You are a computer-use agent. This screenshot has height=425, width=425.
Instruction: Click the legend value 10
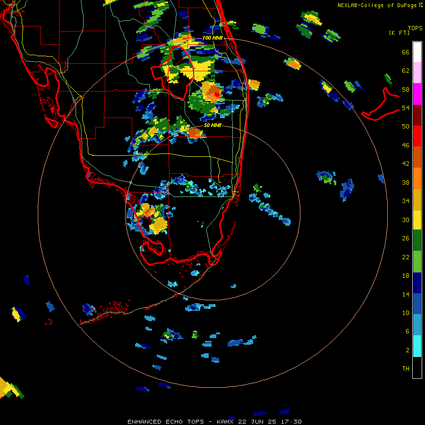point(406,313)
